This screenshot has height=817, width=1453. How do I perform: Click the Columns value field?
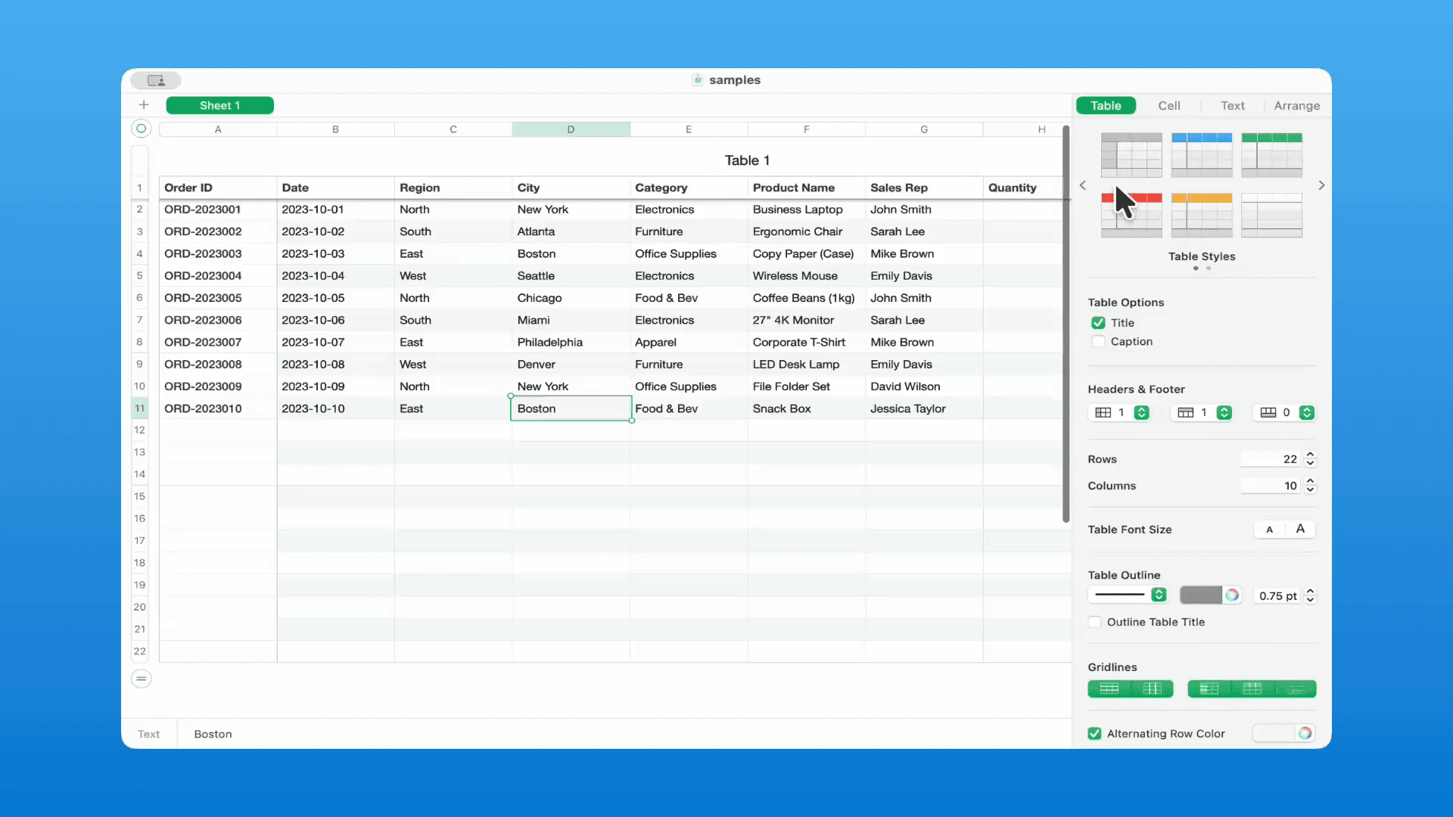(1271, 486)
